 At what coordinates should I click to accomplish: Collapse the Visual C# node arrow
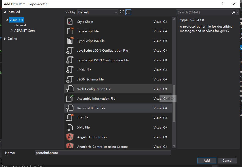(x=7, y=20)
